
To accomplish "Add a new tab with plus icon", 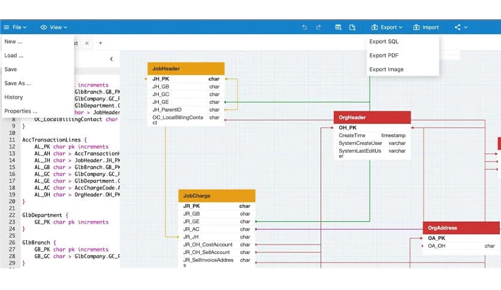I will 101,43.
